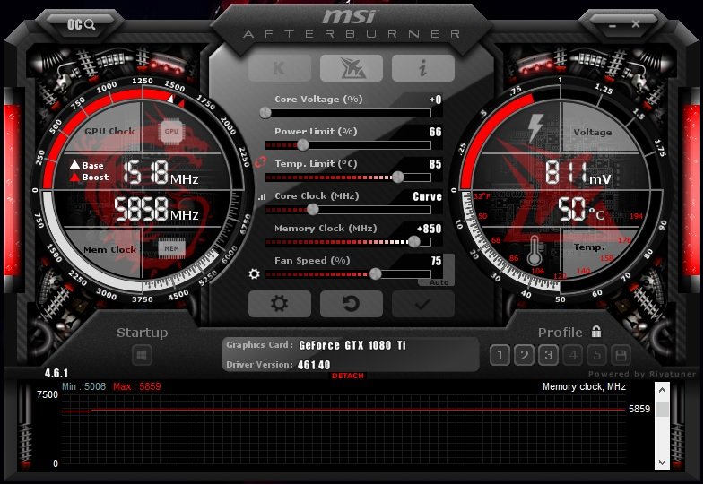
Task: Select profile slot 4
Action: pos(573,356)
